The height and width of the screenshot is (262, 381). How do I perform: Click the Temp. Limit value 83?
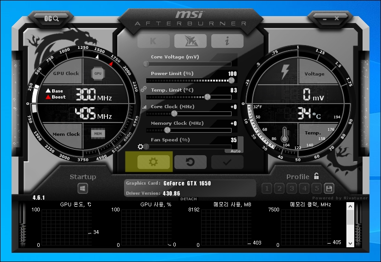pos(233,90)
